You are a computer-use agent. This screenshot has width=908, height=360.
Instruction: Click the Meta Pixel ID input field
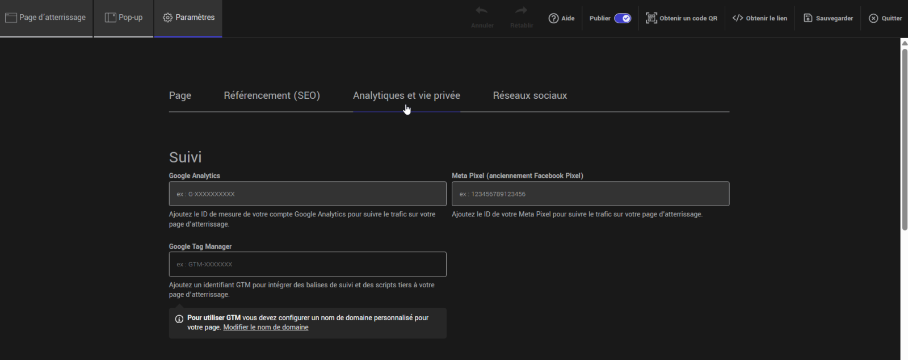tap(590, 194)
